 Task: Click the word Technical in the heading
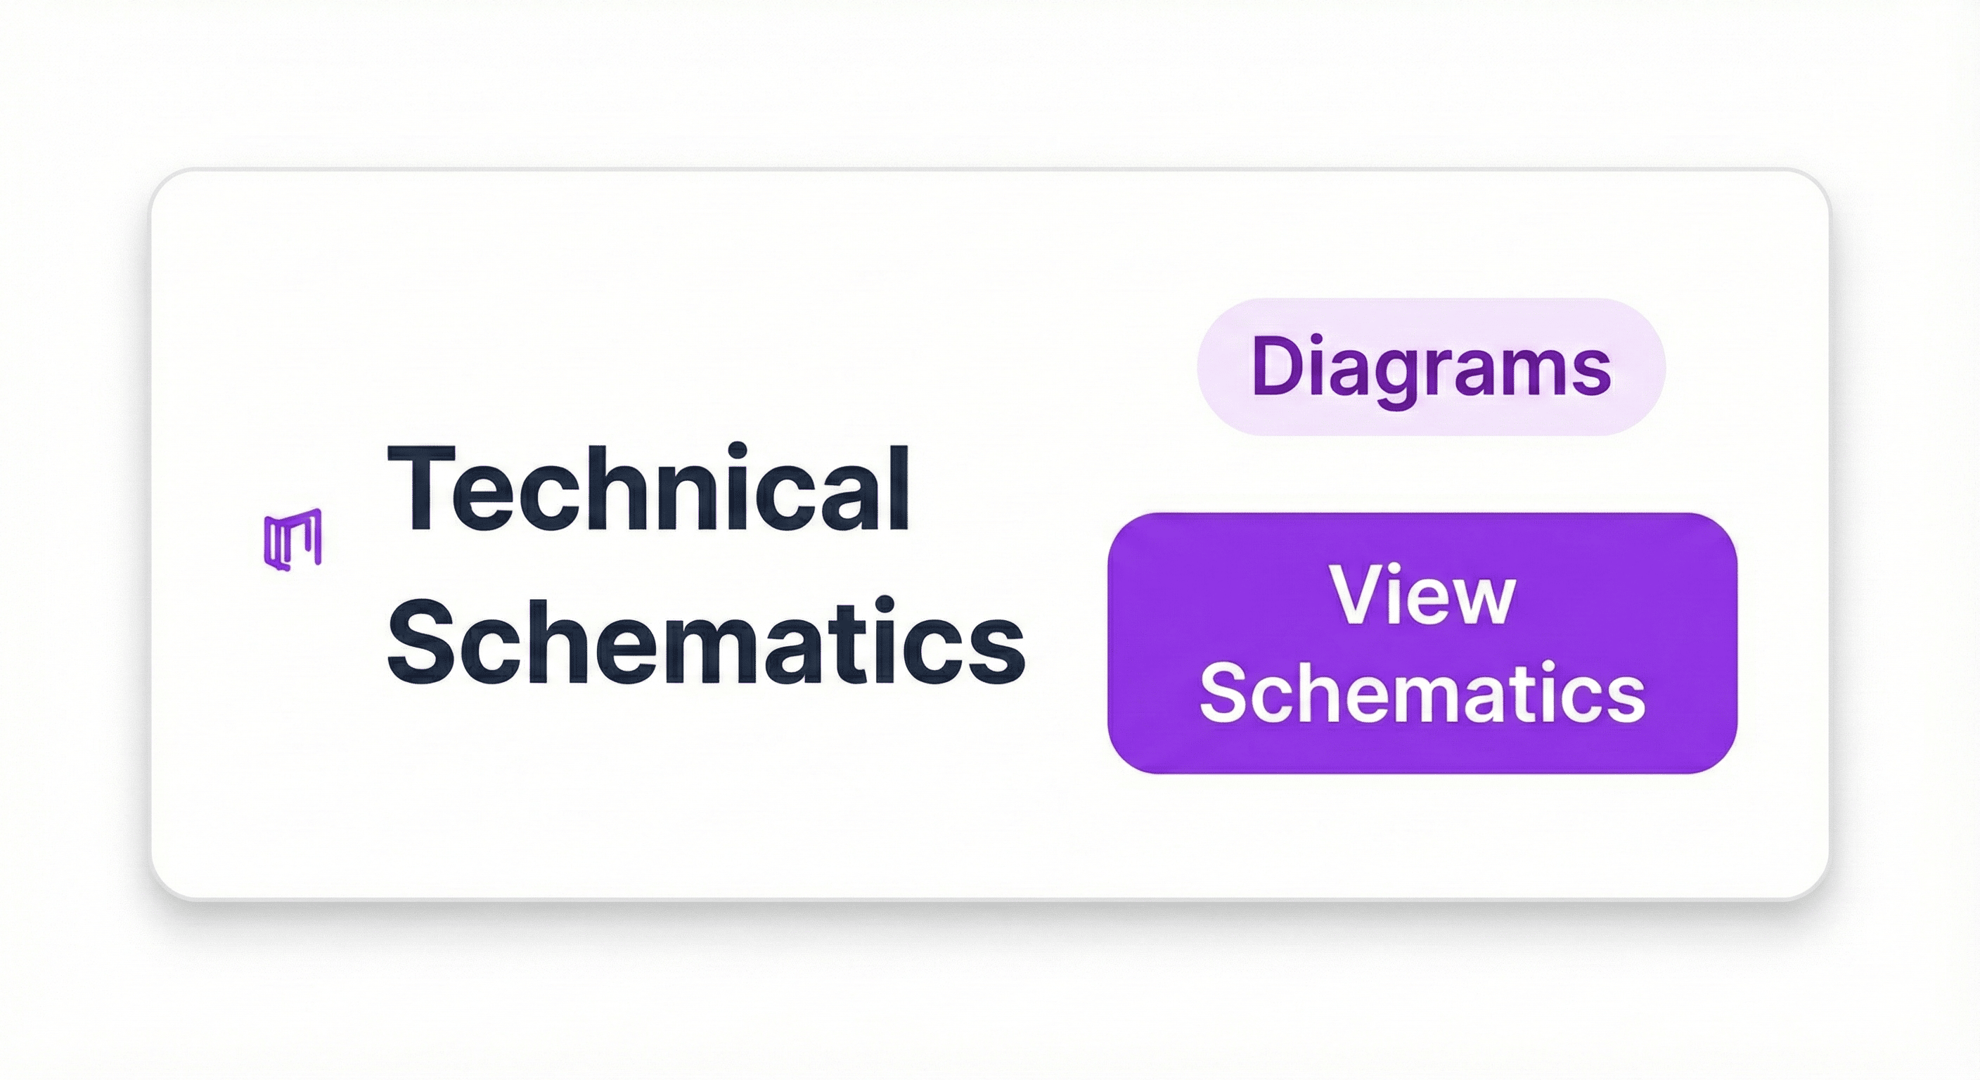coord(649,489)
